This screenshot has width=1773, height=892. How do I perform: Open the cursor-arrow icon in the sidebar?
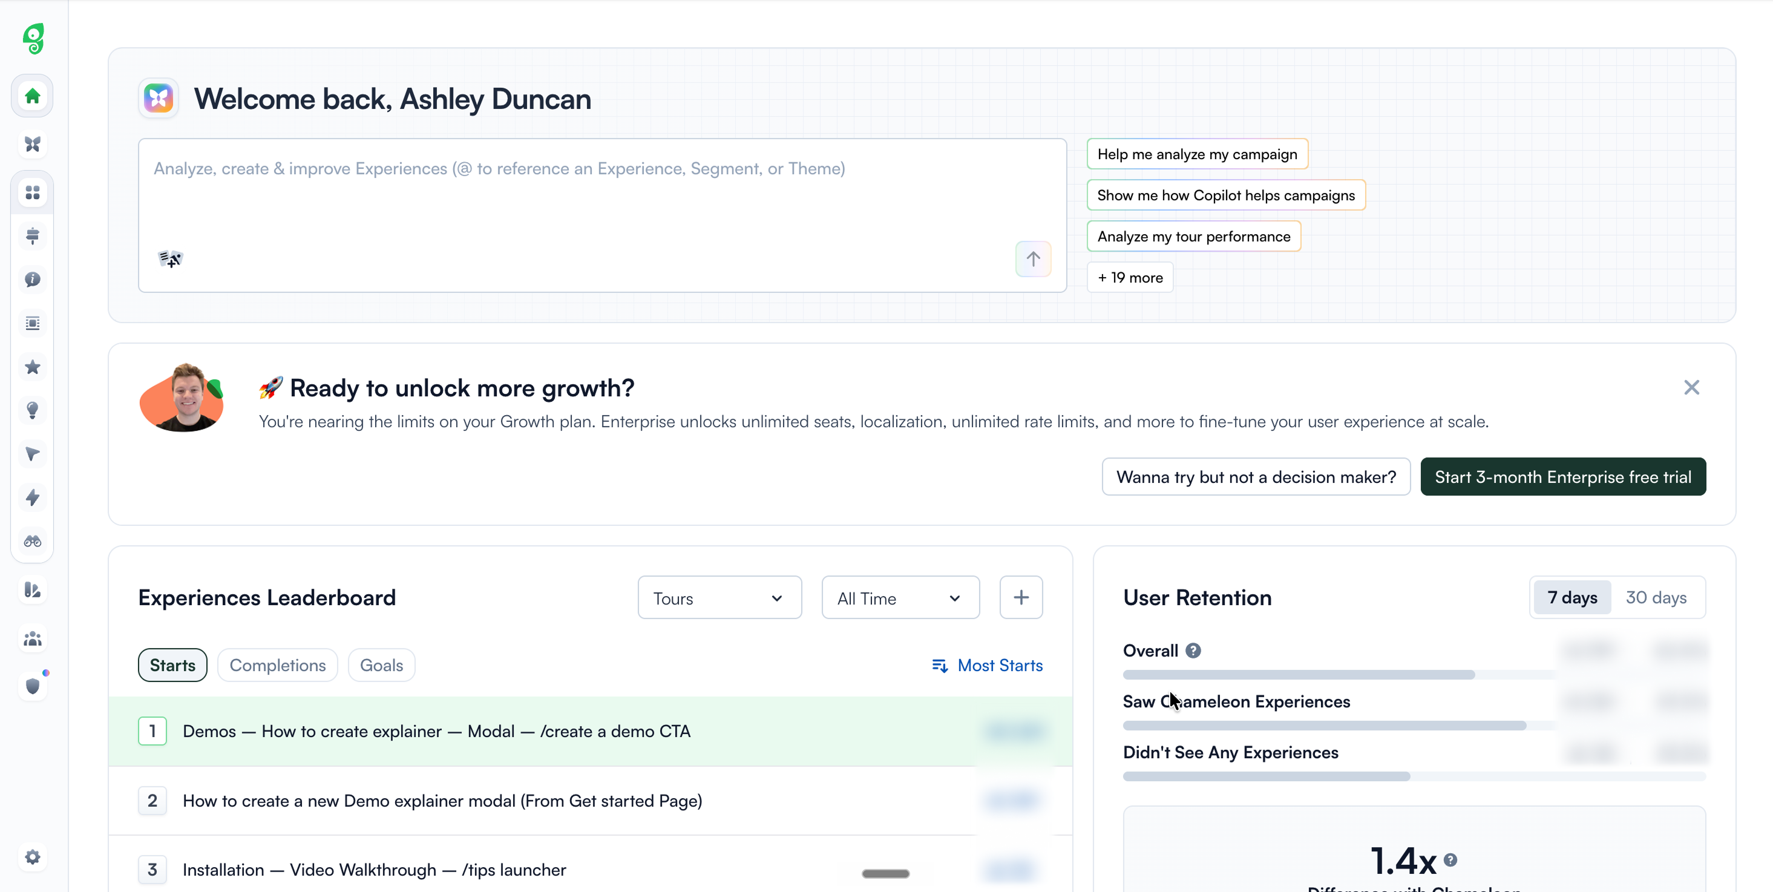click(32, 454)
